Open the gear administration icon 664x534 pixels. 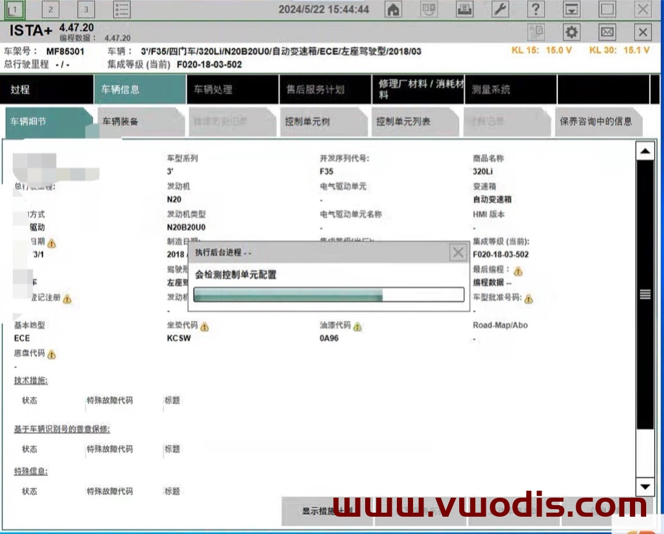click(x=571, y=32)
